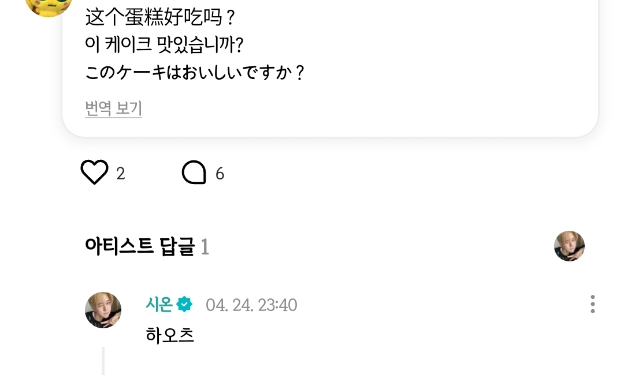Click the gray reply count 1 beside 아티스트 답글

click(205, 247)
